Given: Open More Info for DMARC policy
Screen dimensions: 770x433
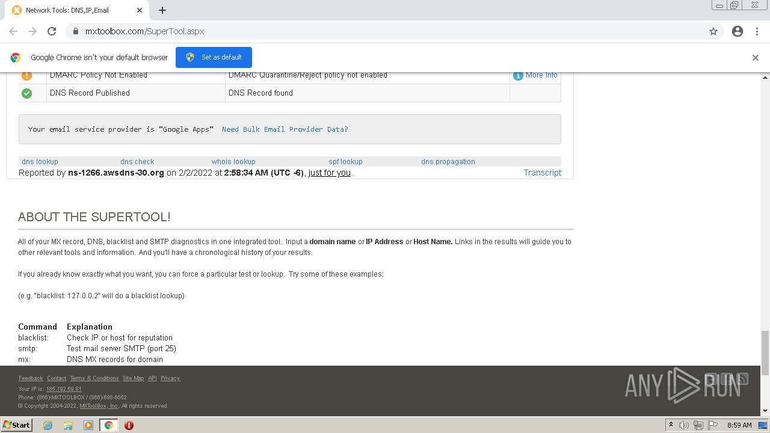Looking at the screenshot, I should point(541,75).
